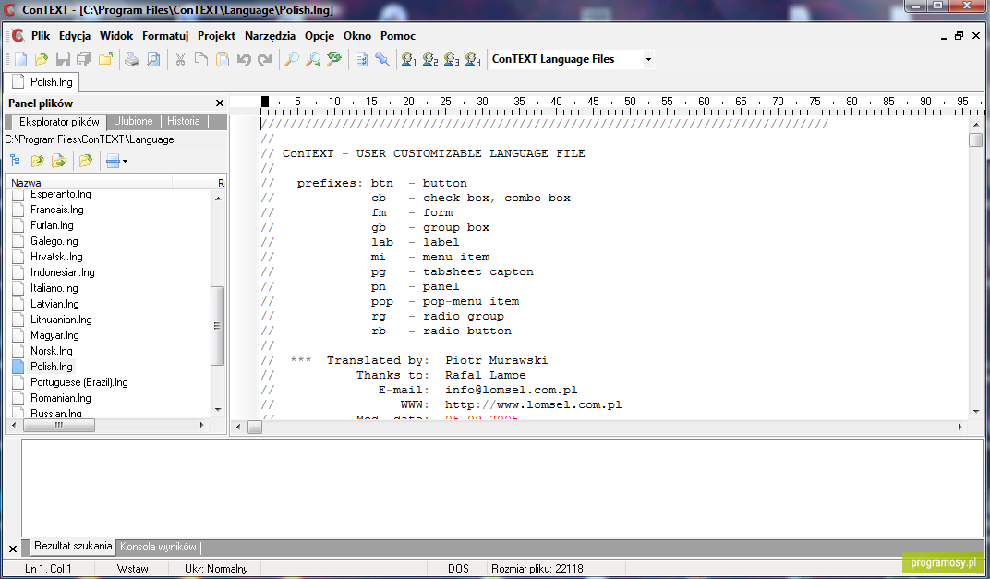Screen dimensions: 990x579
Task: Open the Formatuj menu
Action: [x=165, y=36]
